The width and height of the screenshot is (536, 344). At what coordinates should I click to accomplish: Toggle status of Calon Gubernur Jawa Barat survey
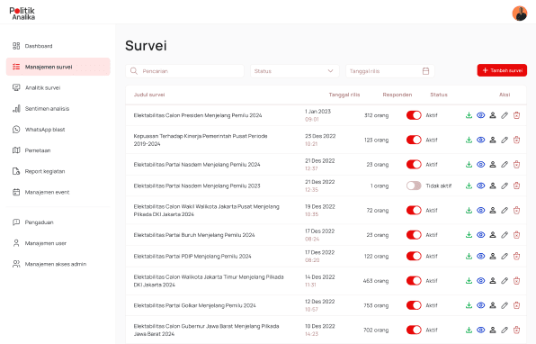coord(414,330)
